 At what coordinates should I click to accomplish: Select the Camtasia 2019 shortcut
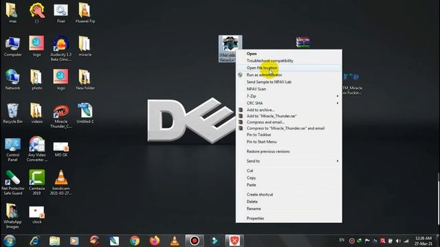click(36, 183)
